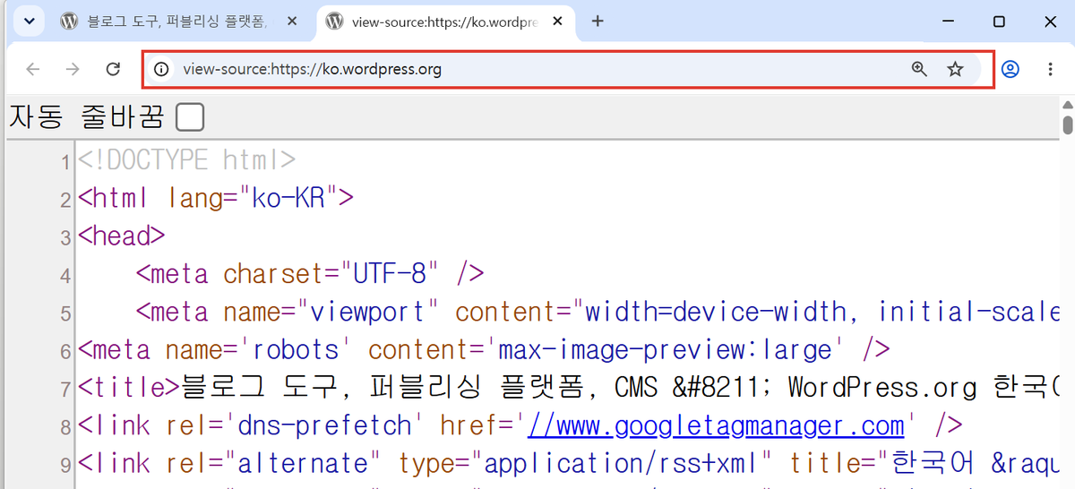Reload the current page
The height and width of the screenshot is (489, 1075).
pos(113,69)
